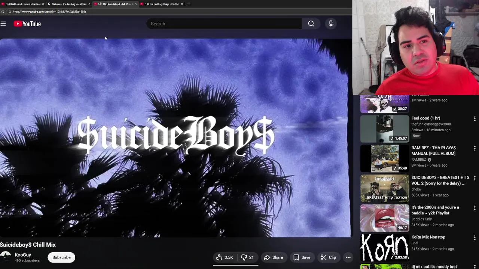Image resolution: width=479 pixels, height=269 pixels.
Task: Open options menu for GREATEST HITS VOL. 2
Action: click(x=475, y=178)
